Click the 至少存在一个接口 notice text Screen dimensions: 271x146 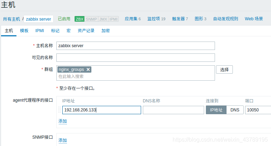point(77,88)
